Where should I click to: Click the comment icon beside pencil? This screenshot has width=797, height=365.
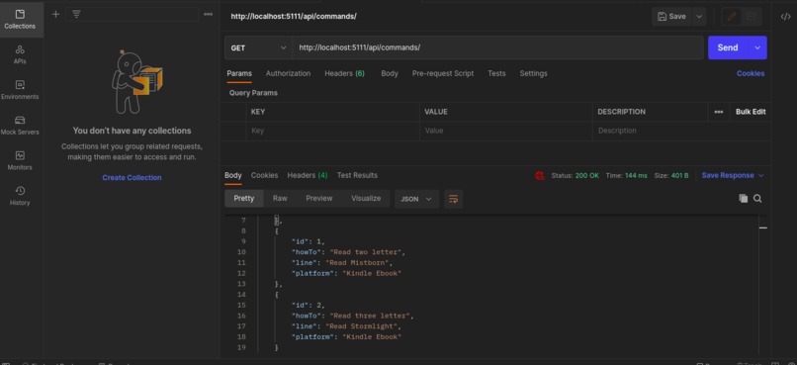click(x=752, y=16)
